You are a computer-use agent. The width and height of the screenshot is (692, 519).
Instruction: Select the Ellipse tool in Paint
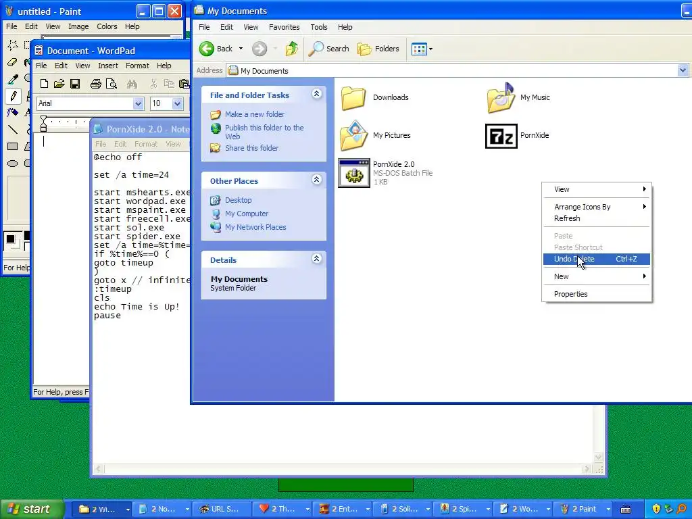point(13,164)
